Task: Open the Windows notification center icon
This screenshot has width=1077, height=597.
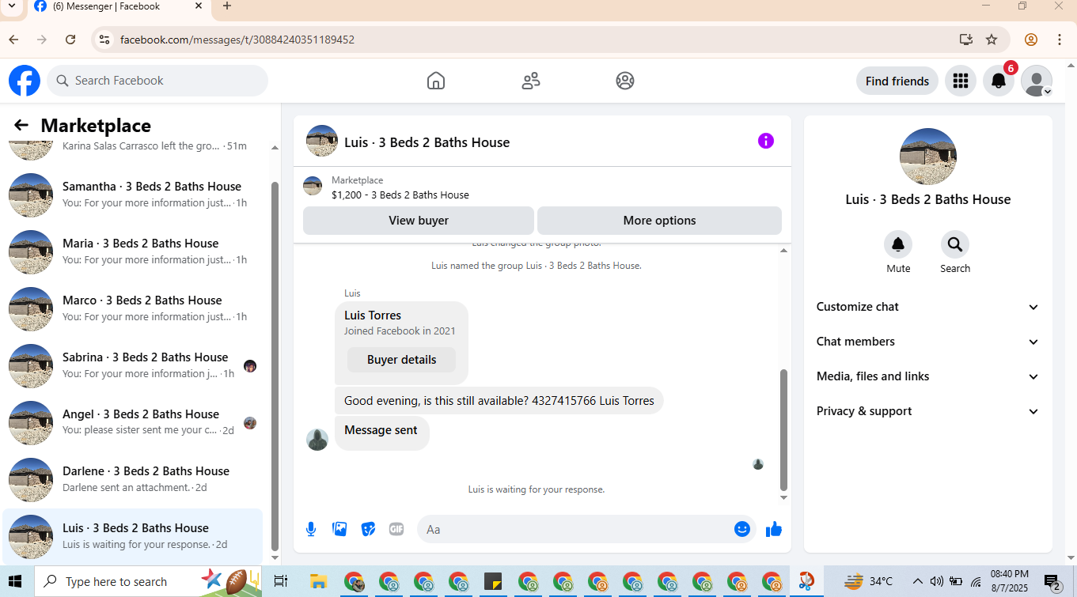Action: point(1053,583)
